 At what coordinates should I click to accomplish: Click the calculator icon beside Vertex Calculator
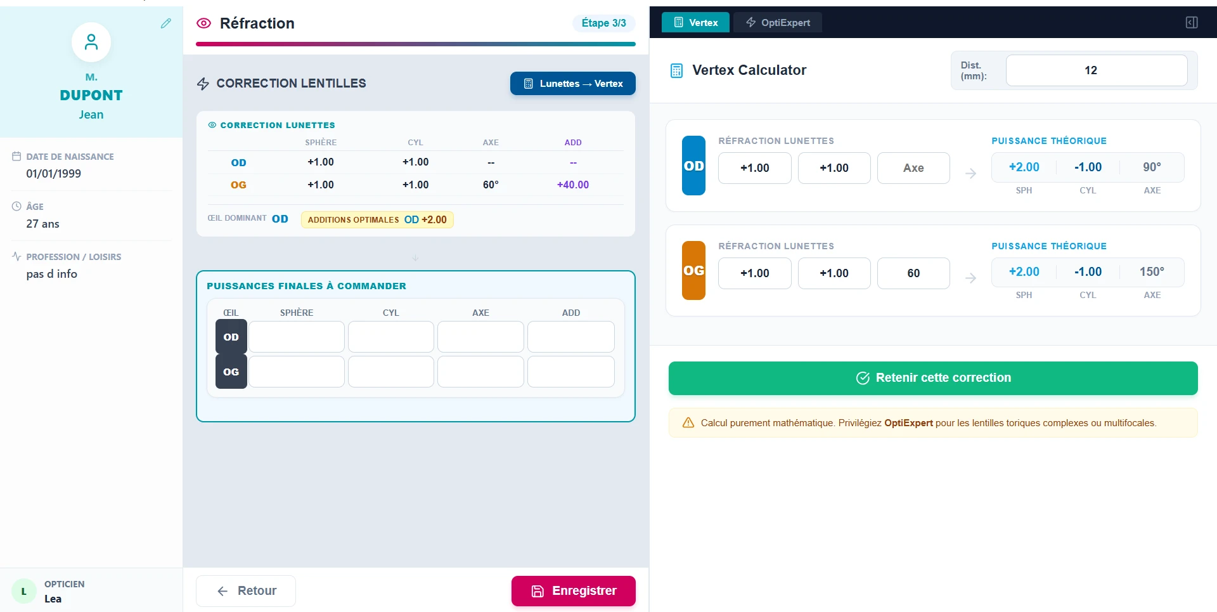pos(676,70)
